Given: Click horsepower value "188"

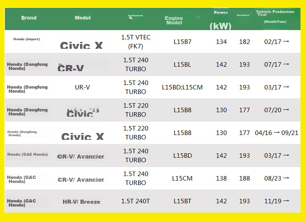Looking at the screenshot, I should click(x=244, y=178).
